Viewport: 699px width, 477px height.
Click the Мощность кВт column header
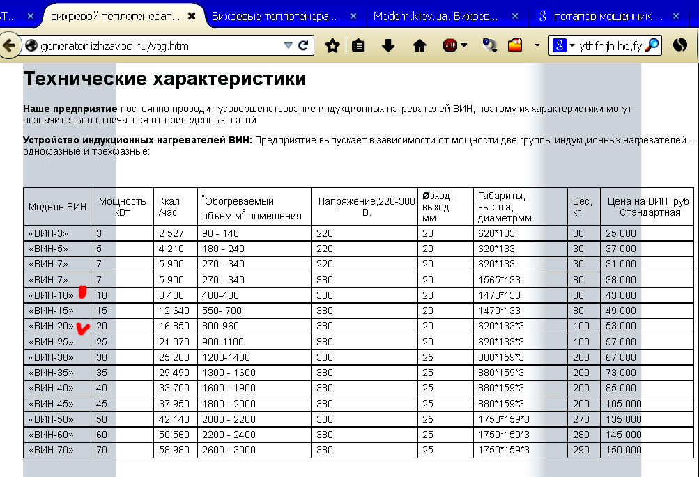pyautogui.click(x=122, y=207)
